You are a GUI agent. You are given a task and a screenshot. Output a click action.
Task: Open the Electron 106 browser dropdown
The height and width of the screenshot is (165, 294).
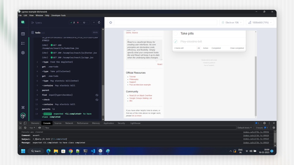coord(232,22)
